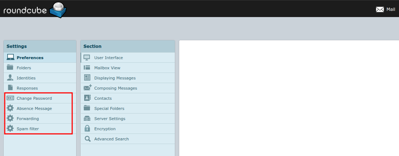This screenshot has width=399, height=156.
Task: Select the User Interface section
Action: point(108,58)
